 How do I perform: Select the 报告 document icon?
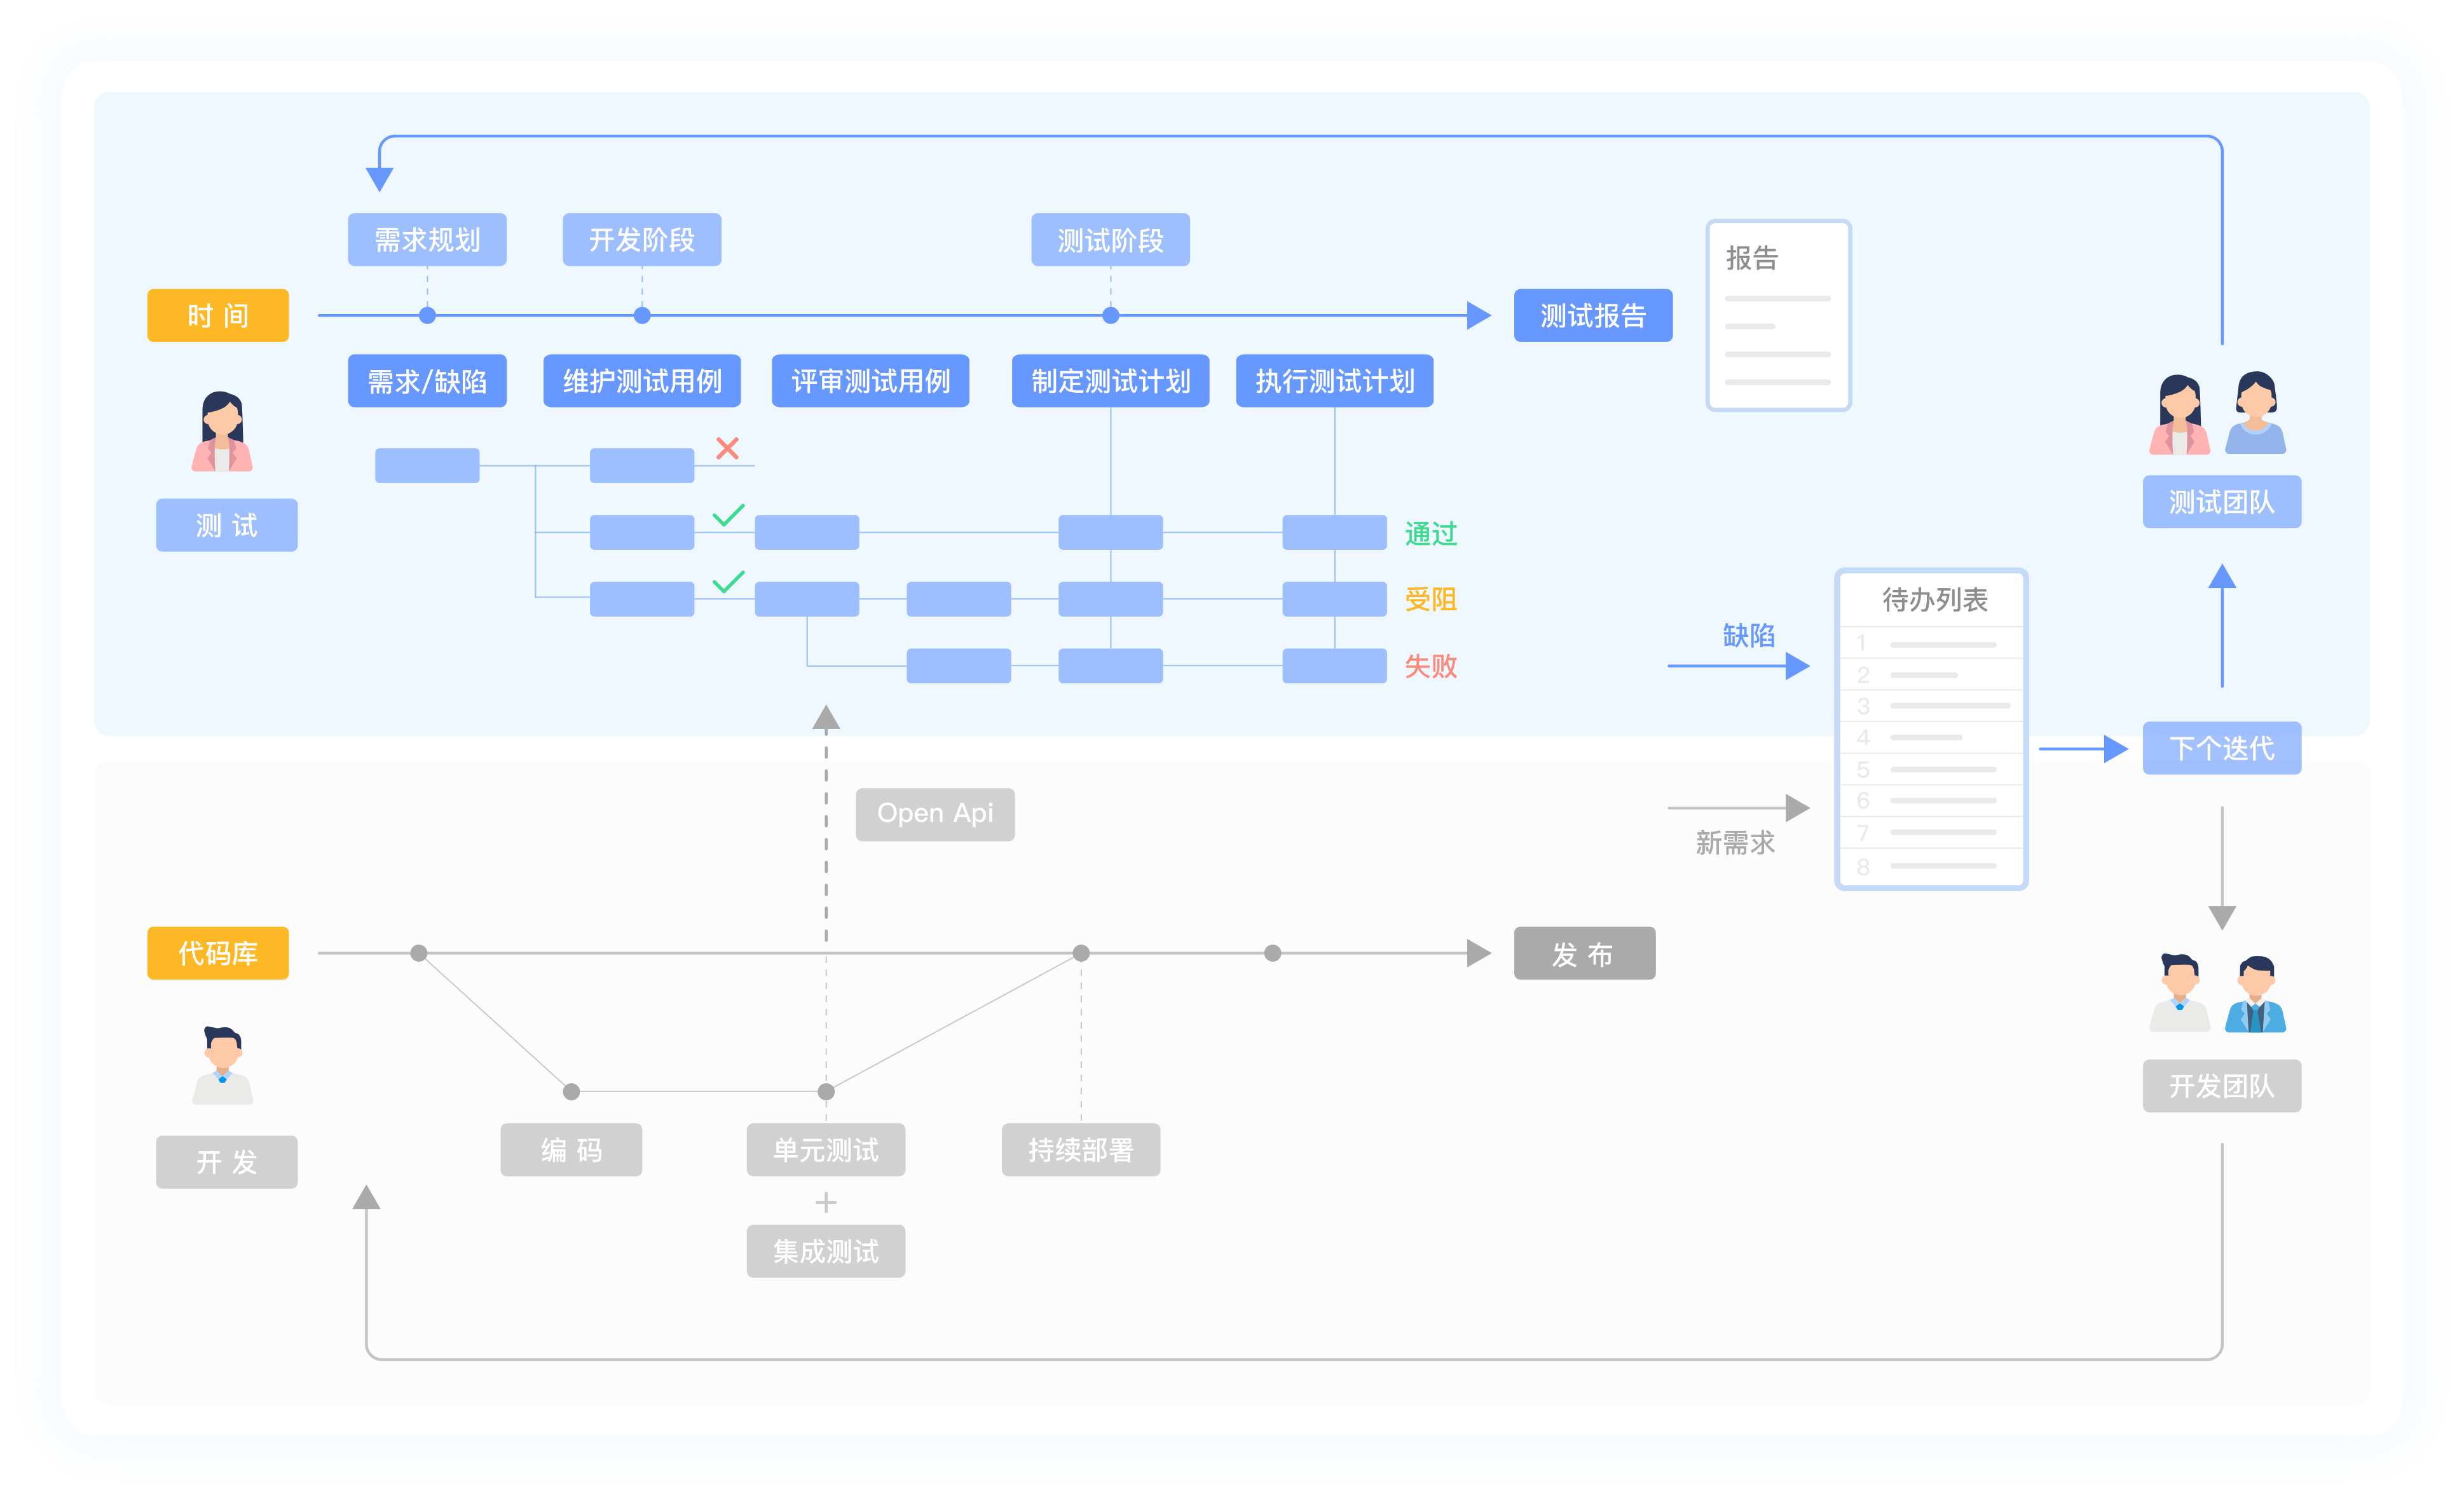(x=1778, y=315)
